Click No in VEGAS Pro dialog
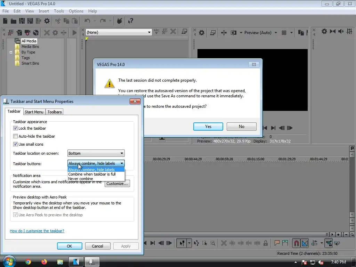This screenshot has width=356, height=267. pos(242,127)
